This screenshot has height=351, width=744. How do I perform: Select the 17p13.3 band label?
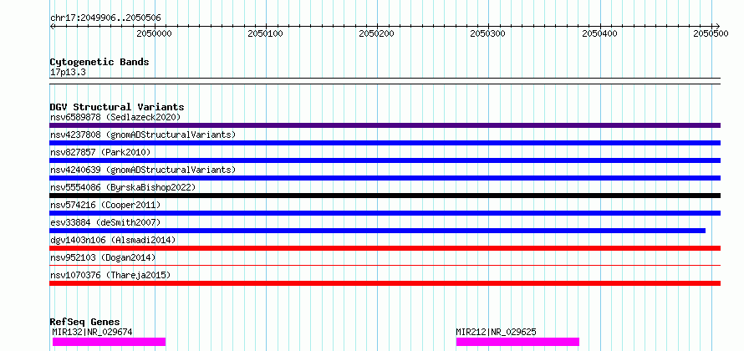pyautogui.click(x=68, y=73)
